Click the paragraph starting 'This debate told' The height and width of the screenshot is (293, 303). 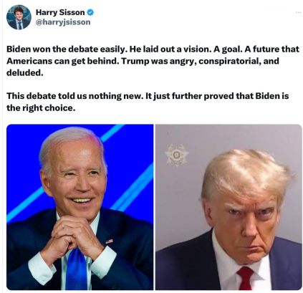148,102
